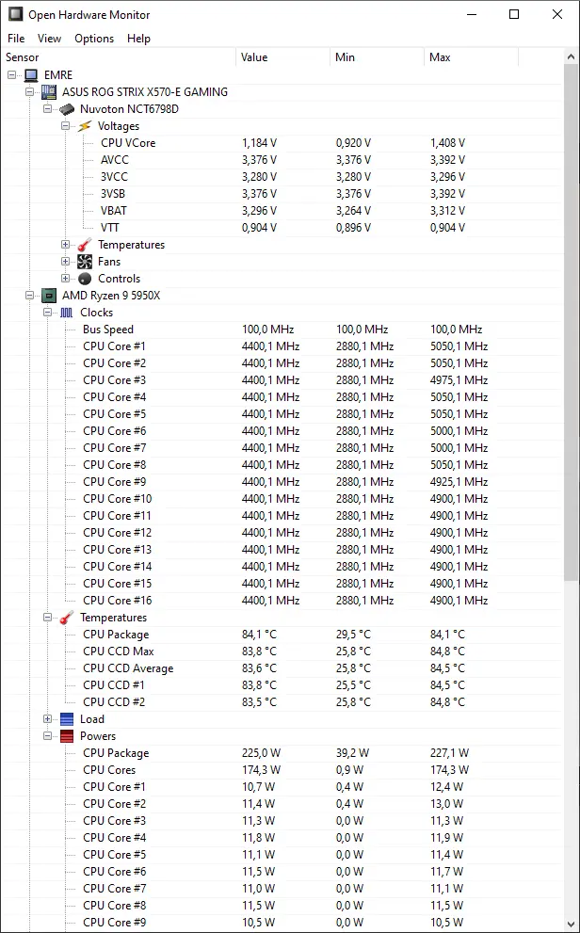580x933 pixels.
Task: Select the 3VSB voltage row
Action: [282, 193]
